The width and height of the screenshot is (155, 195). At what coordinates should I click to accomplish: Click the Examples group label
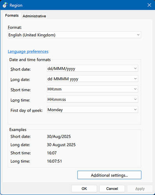pyautogui.click(x=18, y=129)
